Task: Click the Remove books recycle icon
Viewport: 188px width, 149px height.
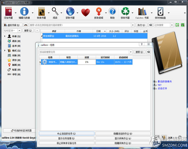Action: pos(125,12)
